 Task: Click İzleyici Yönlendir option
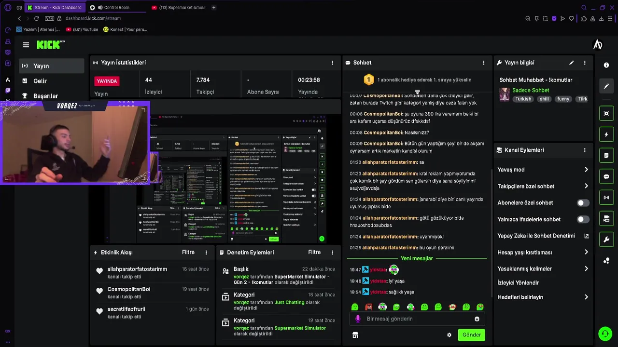[518, 283]
